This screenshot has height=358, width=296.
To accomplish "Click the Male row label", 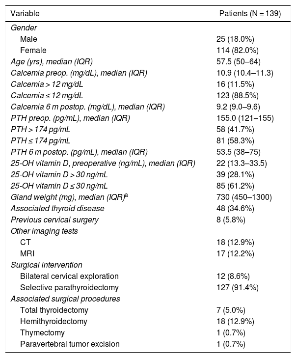I will point(28,38).
